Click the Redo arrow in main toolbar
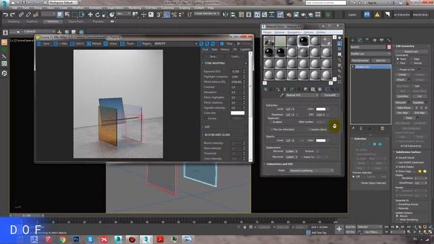This screenshot has height=244, width=434. [12, 15]
